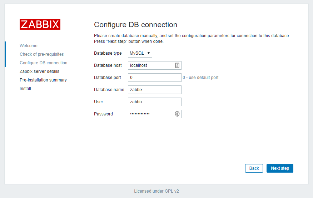Click the User label

(98, 102)
